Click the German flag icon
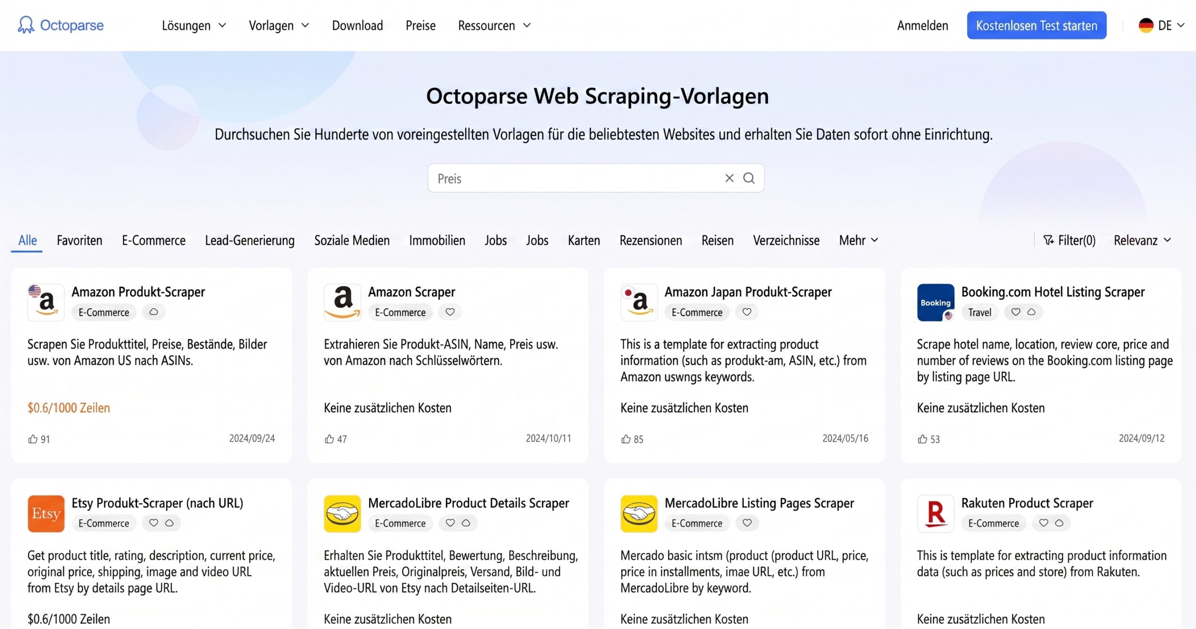 click(x=1146, y=25)
